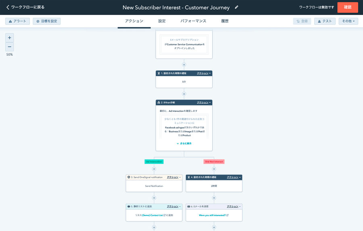Click ワークフローに戻る back link
The height and width of the screenshot is (231, 363).
point(25,7)
